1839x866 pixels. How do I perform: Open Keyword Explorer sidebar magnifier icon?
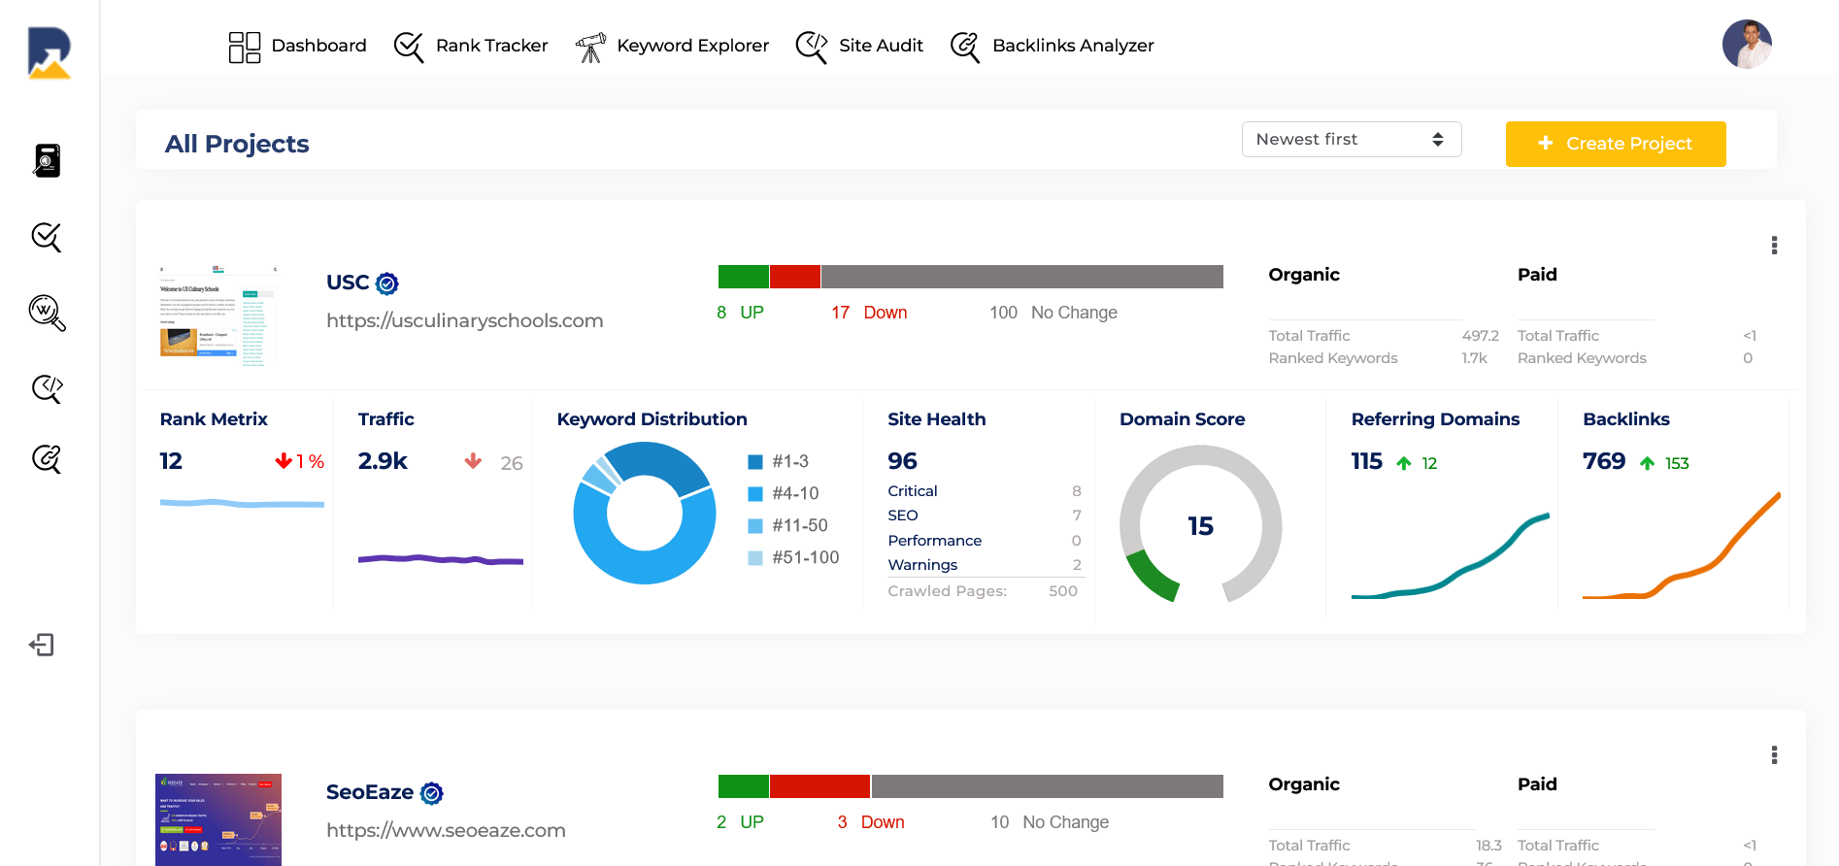(x=47, y=313)
